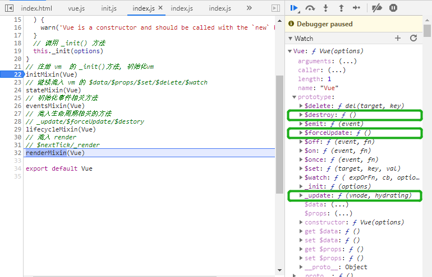Set breakpoint on line number 24

(17, 90)
